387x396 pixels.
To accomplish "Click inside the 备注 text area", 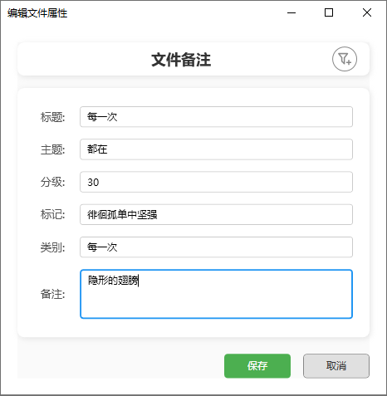I will tap(216, 294).
